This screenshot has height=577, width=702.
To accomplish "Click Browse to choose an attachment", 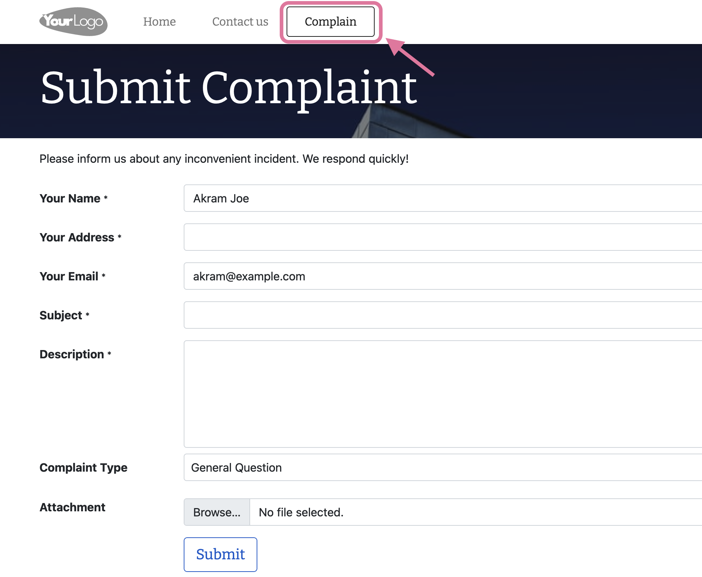I will tap(217, 512).
